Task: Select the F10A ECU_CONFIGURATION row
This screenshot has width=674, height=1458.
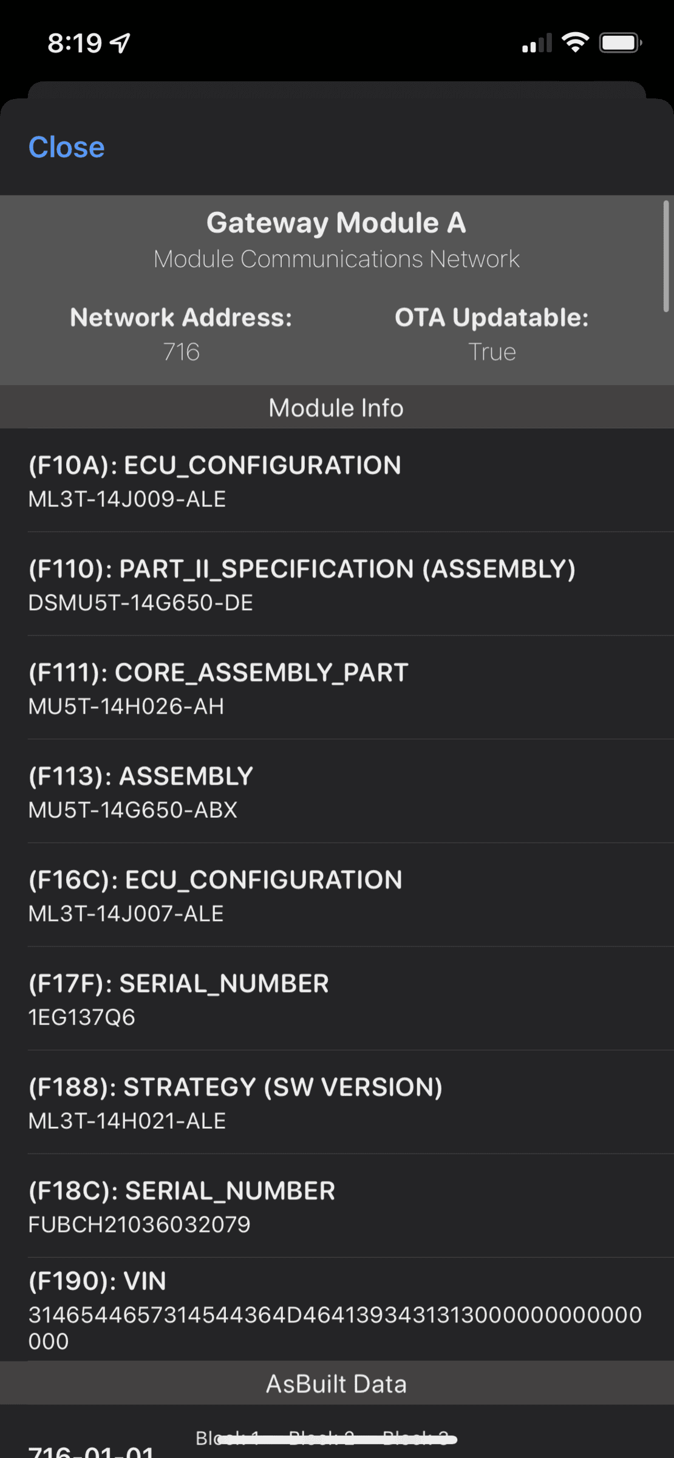Action: [x=337, y=481]
